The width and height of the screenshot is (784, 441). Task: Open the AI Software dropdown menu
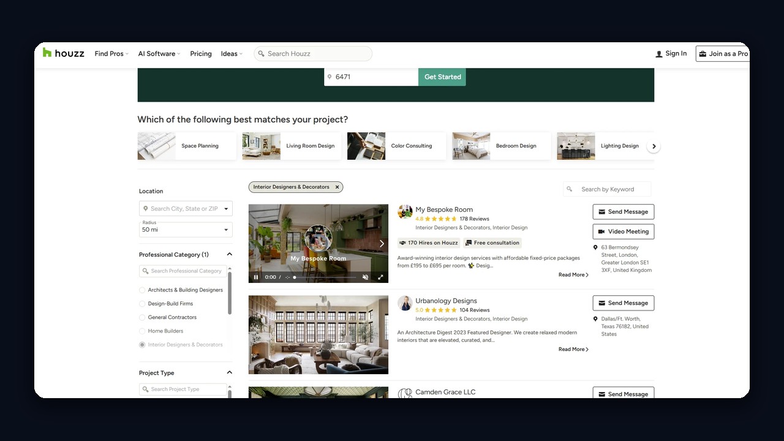point(159,54)
